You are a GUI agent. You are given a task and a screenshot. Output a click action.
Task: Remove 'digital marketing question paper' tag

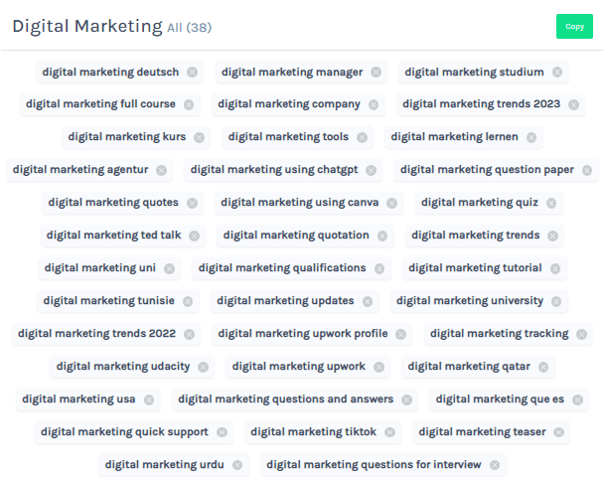[x=587, y=170]
